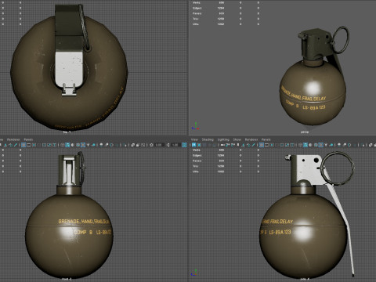
Task: Click Film Gate icon in front panel
Action: (29, 145)
